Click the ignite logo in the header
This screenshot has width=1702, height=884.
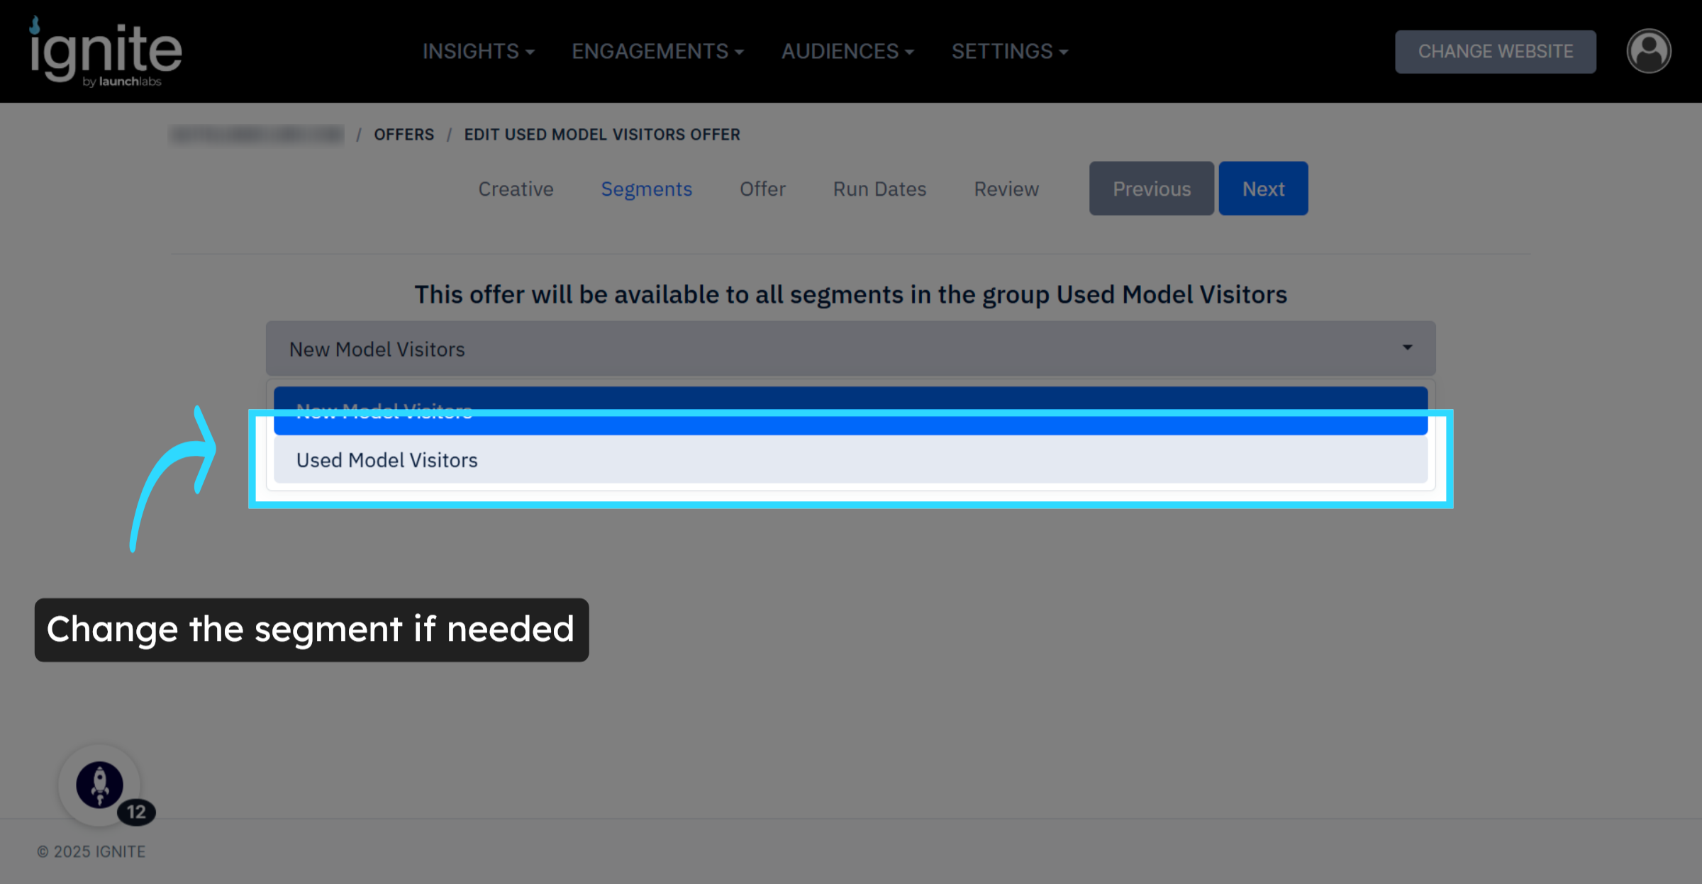[106, 51]
